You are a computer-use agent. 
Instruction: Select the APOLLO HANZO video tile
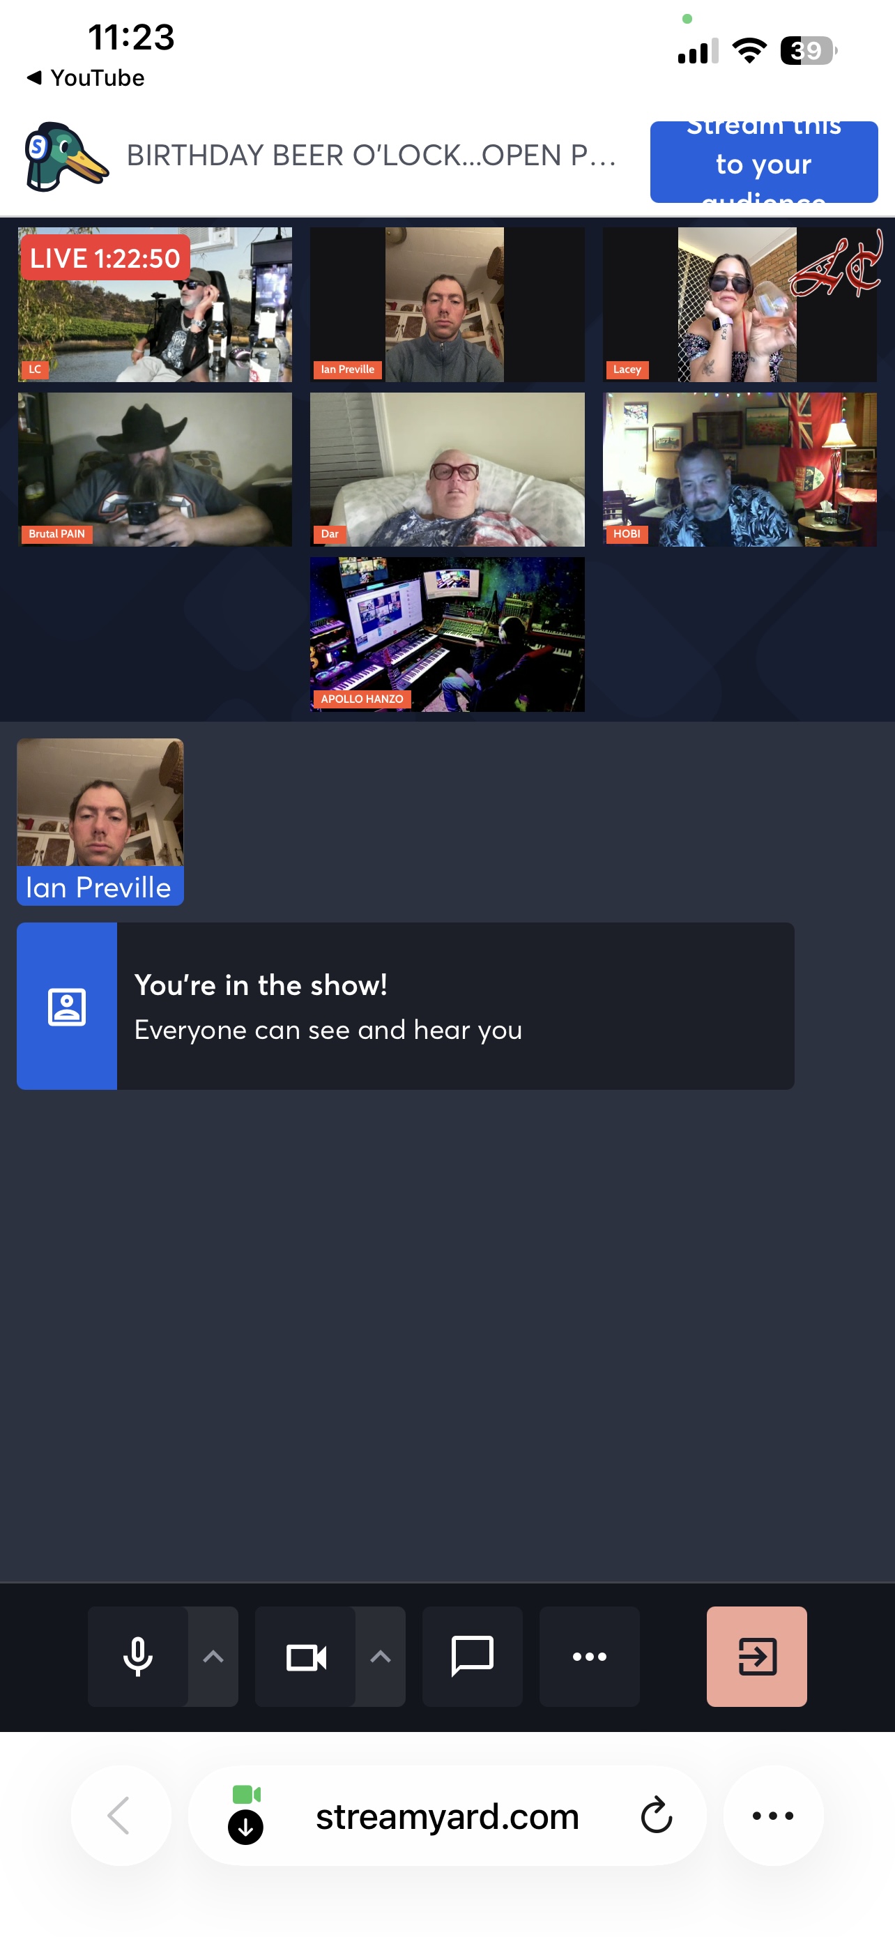click(447, 634)
